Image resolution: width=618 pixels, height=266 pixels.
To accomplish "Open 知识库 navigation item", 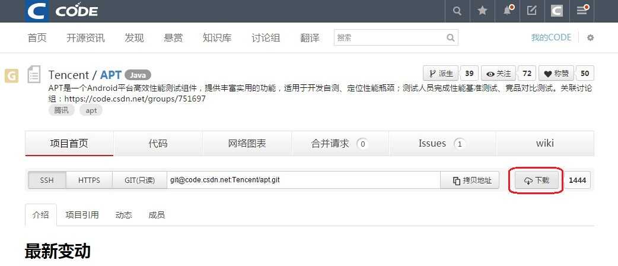I will pyautogui.click(x=217, y=38).
